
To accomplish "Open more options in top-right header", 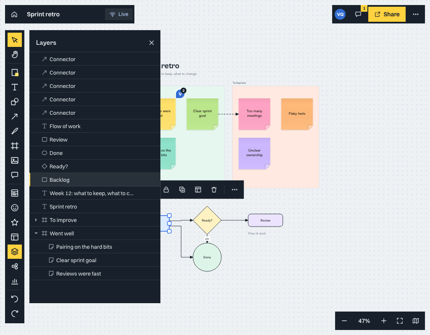I will tap(416, 14).
